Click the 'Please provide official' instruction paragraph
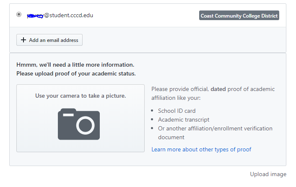 click(x=213, y=93)
